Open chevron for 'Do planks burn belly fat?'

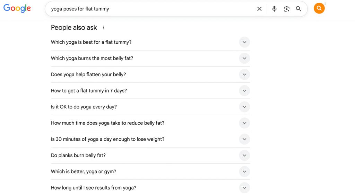(244, 156)
